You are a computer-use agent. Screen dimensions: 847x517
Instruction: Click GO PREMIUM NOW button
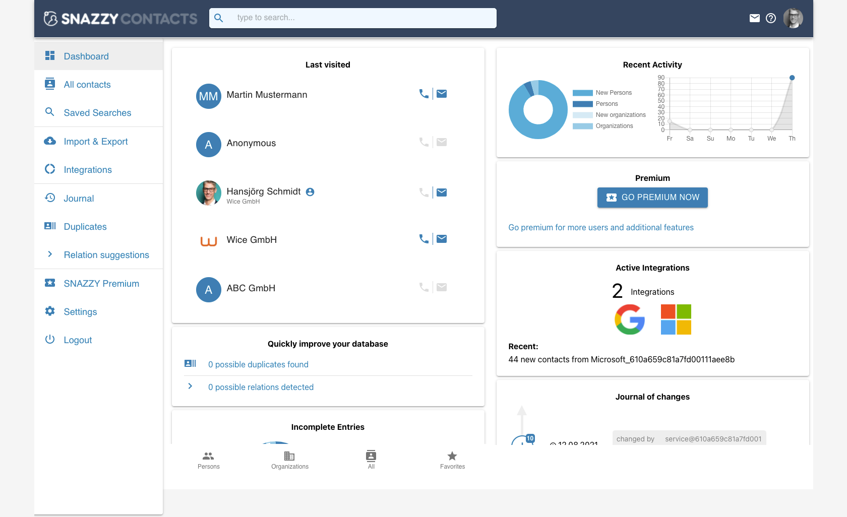652,198
